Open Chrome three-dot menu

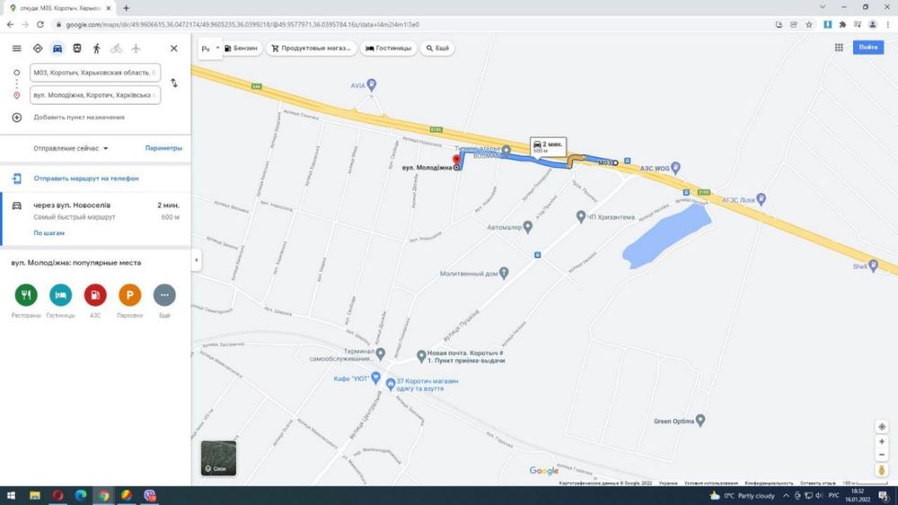coord(888,24)
